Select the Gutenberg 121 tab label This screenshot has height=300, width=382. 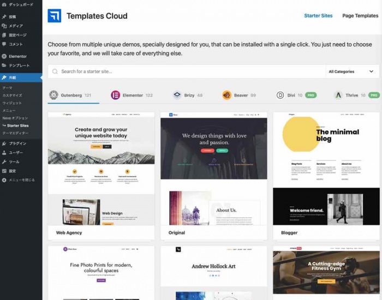[x=76, y=95]
